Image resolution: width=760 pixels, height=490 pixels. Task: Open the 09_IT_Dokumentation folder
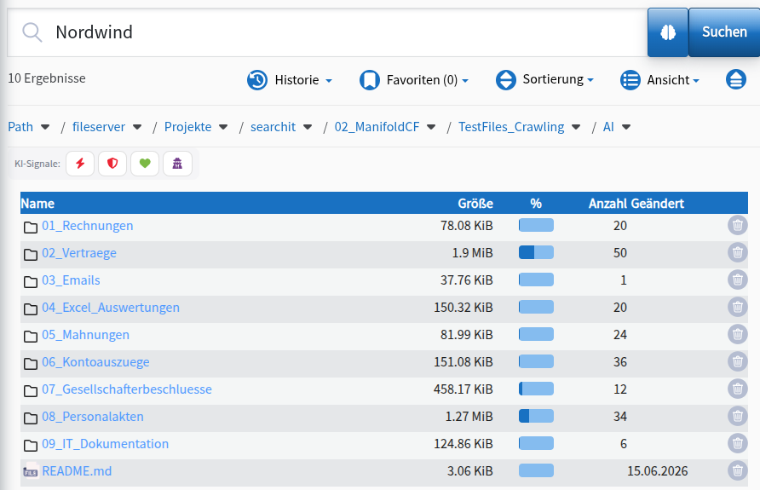pyautogui.click(x=105, y=444)
